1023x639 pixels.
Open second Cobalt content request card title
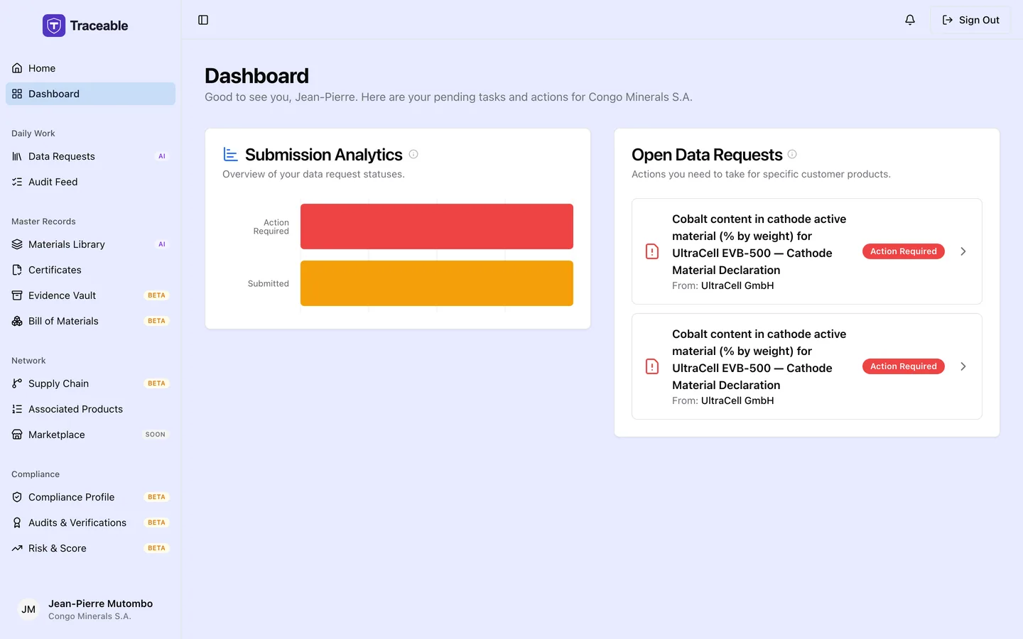tap(759, 359)
